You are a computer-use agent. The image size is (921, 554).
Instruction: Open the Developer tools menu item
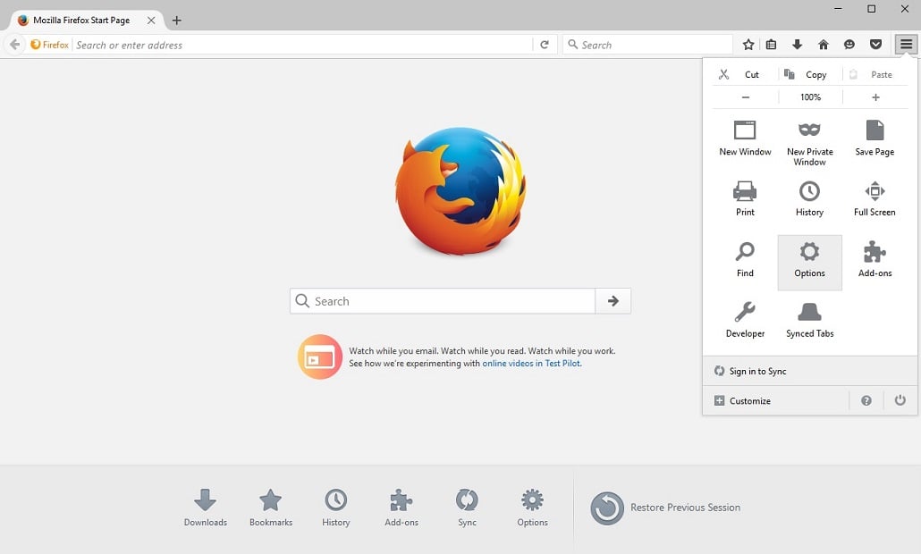pos(746,321)
